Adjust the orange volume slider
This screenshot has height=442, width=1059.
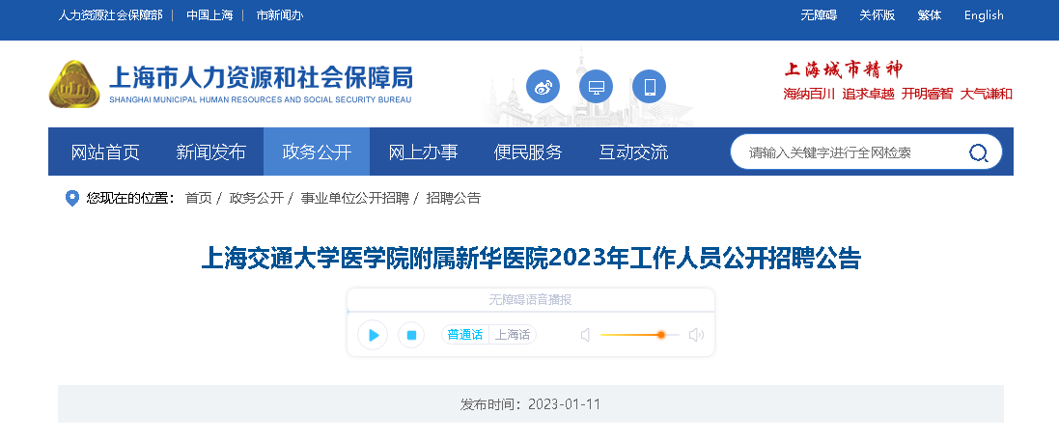(640, 335)
